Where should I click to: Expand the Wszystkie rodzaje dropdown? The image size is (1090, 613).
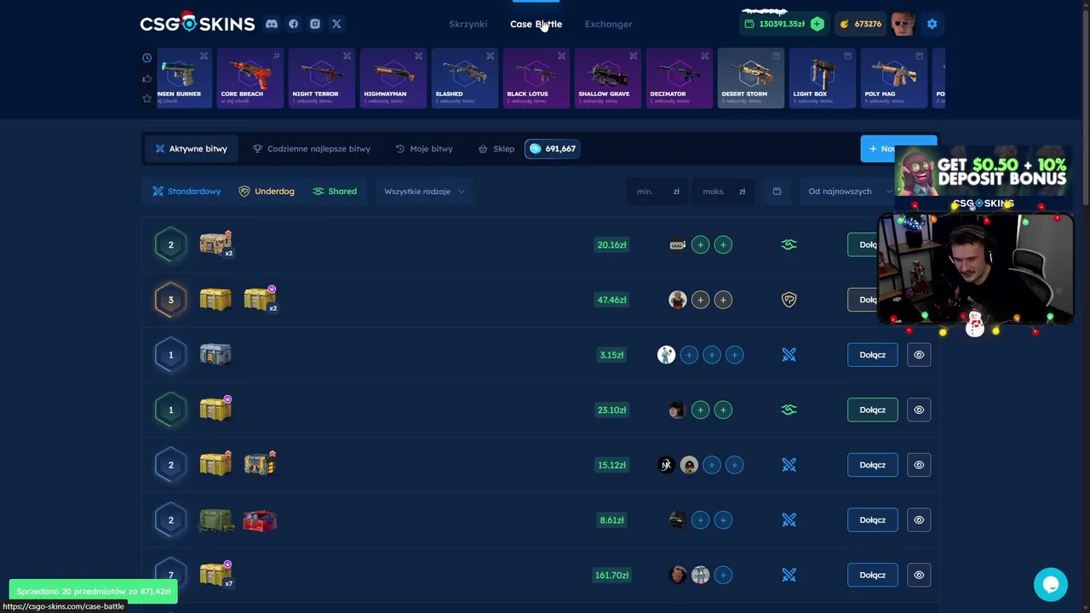coord(424,192)
